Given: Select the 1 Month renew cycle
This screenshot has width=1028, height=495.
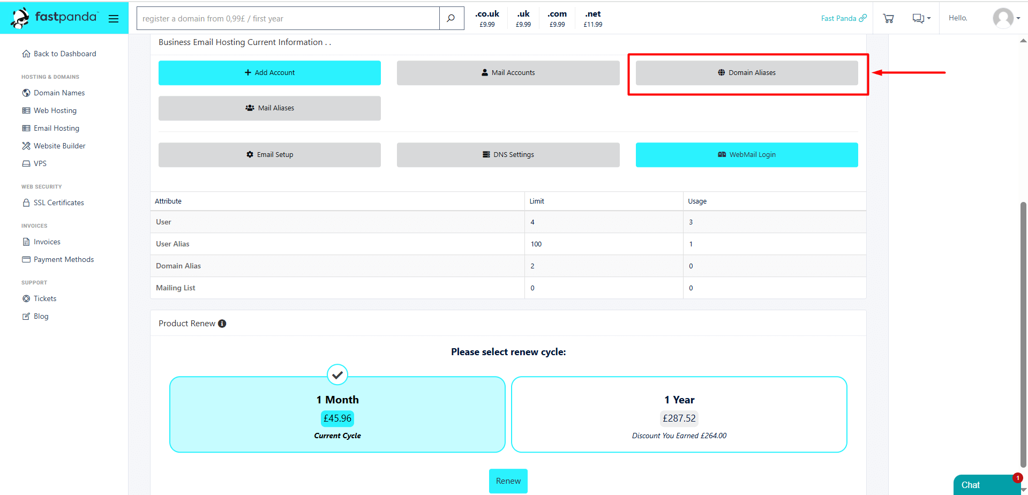Looking at the screenshot, I should coord(337,414).
